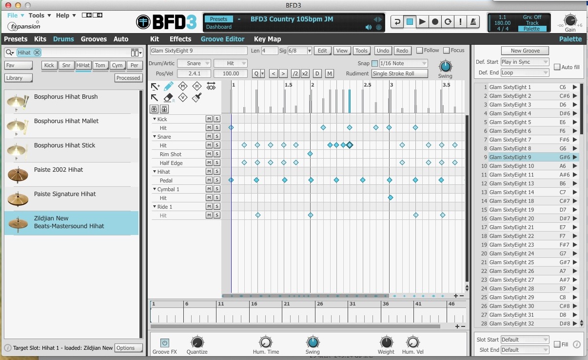Viewport: 588px width, 360px height.
Task: Click the circular arrow transport button
Action: (x=448, y=22)
